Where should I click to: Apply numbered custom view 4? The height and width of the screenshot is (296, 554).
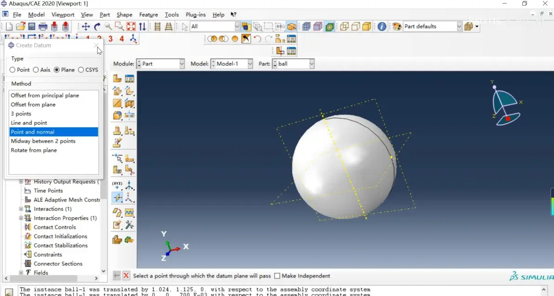(122, 39)
